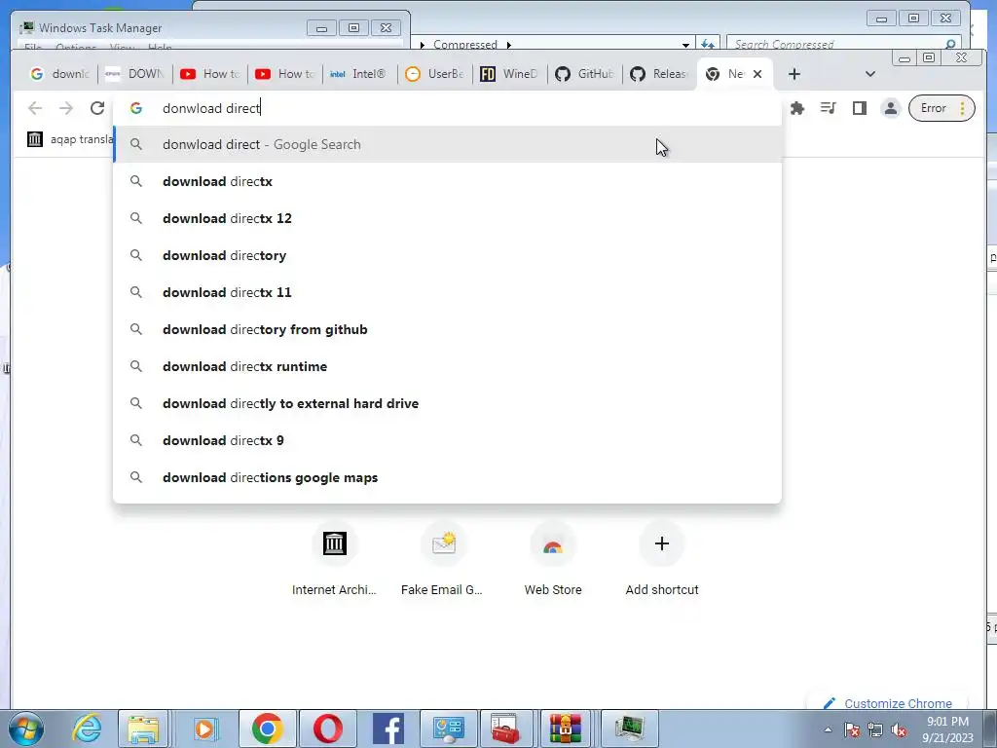The image size is (997, 748).
Task: Click the Explorer window refresh button
Action: 708,44
